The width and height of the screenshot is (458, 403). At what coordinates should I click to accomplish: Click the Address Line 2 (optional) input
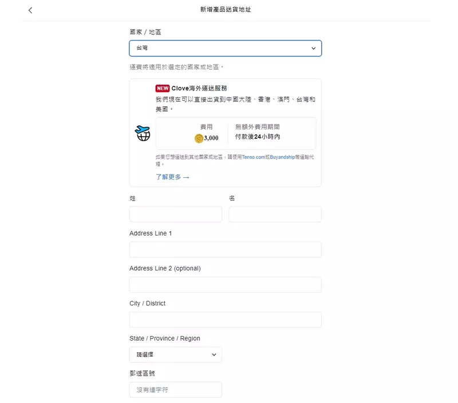pos(225,285)
